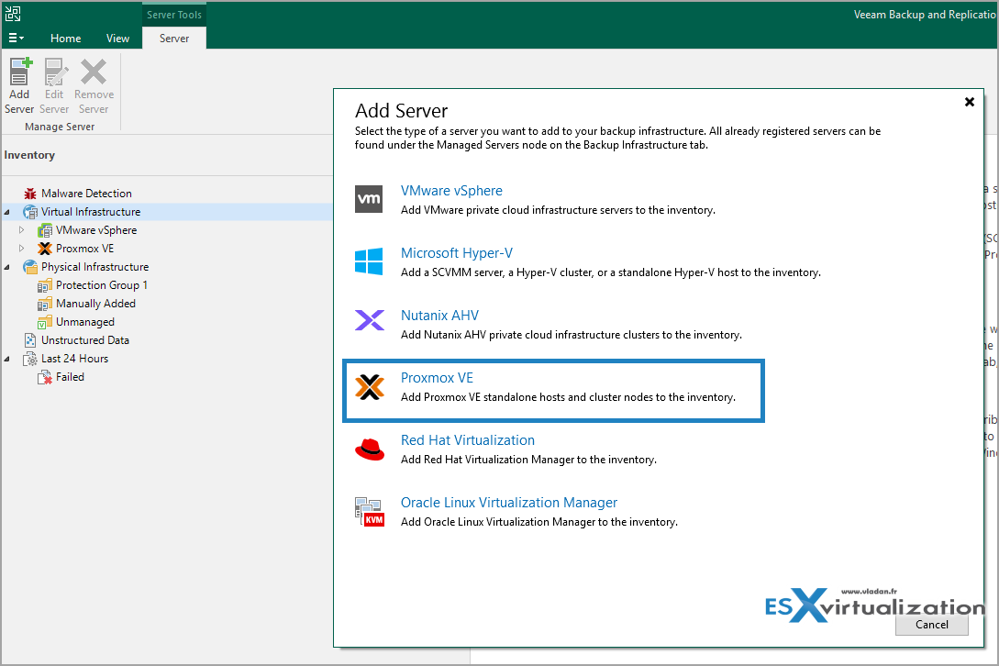Collapse the Last 24 Hours node
This screenshot has height=666, width=999.
[x=7, y=360]
